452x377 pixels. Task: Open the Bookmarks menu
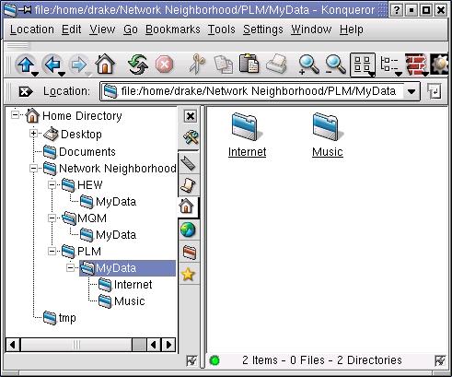coord(173,29)
